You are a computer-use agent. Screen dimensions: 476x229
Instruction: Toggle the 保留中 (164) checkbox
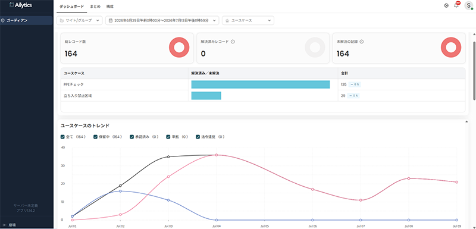(x=95, y=137)
